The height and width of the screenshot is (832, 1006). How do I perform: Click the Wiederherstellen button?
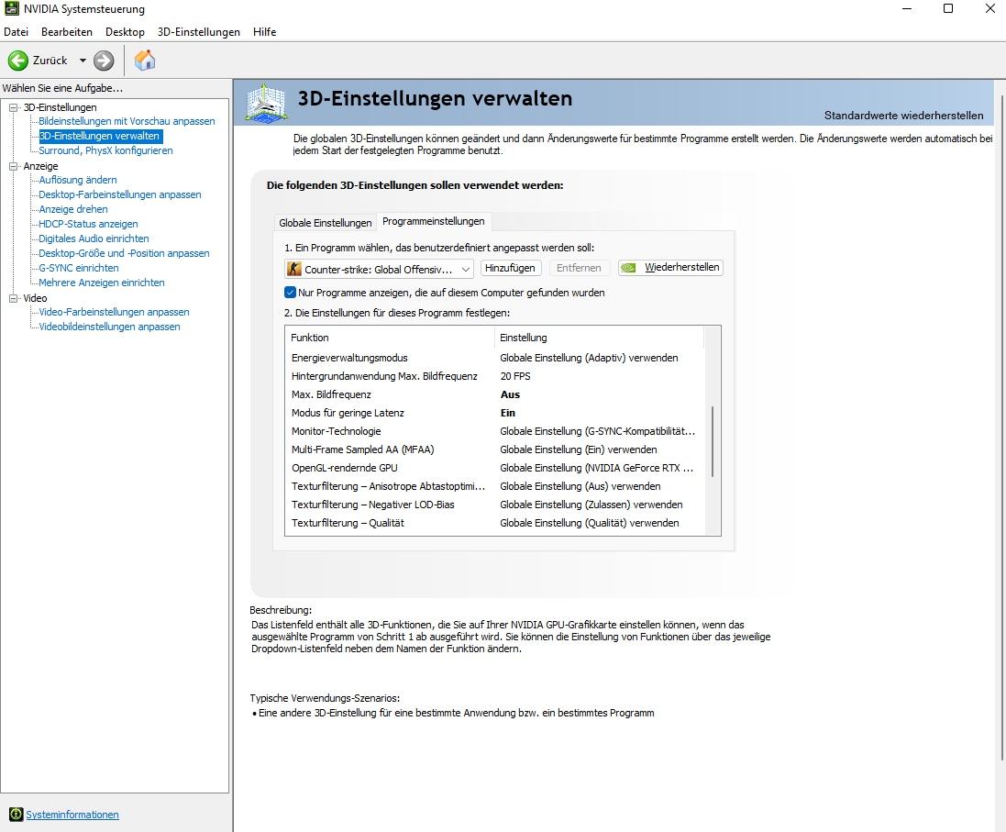(x=670, y=267)
